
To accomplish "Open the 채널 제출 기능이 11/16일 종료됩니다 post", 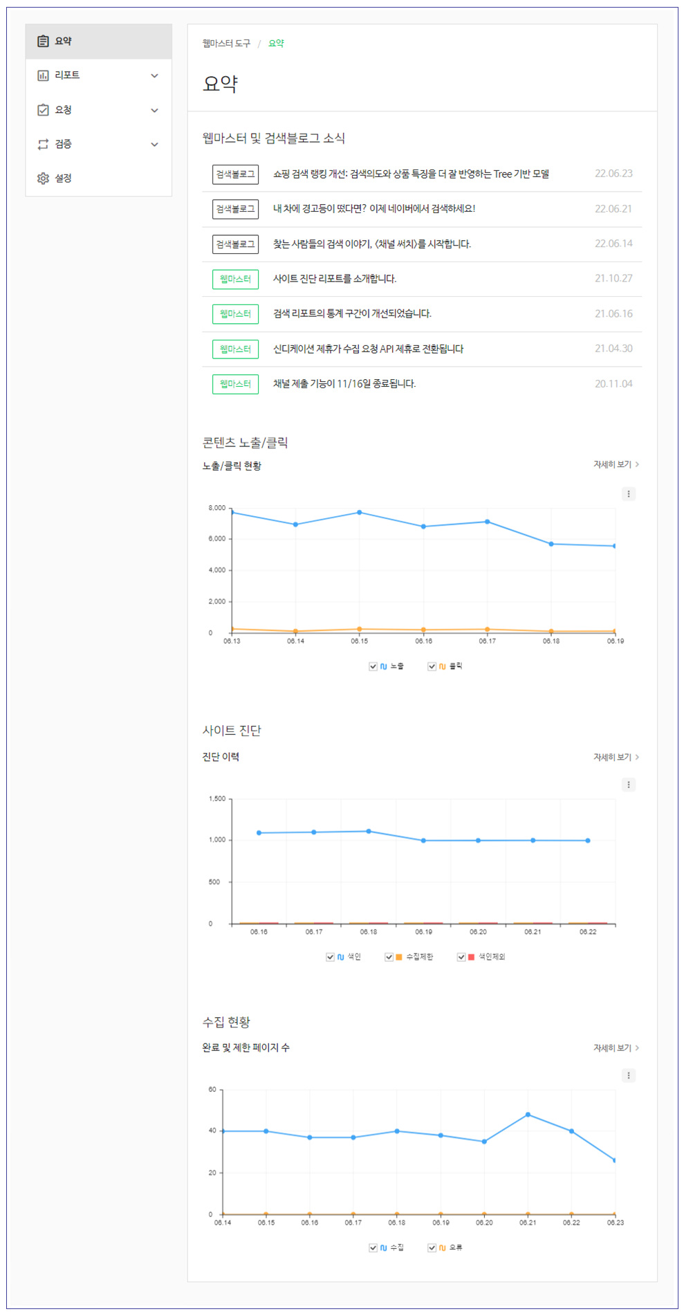I will pos(344,383).
